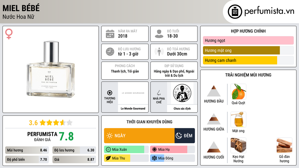Click the perfumer illustration circle
Screen dimensions: 299x168
coord(182,93)
